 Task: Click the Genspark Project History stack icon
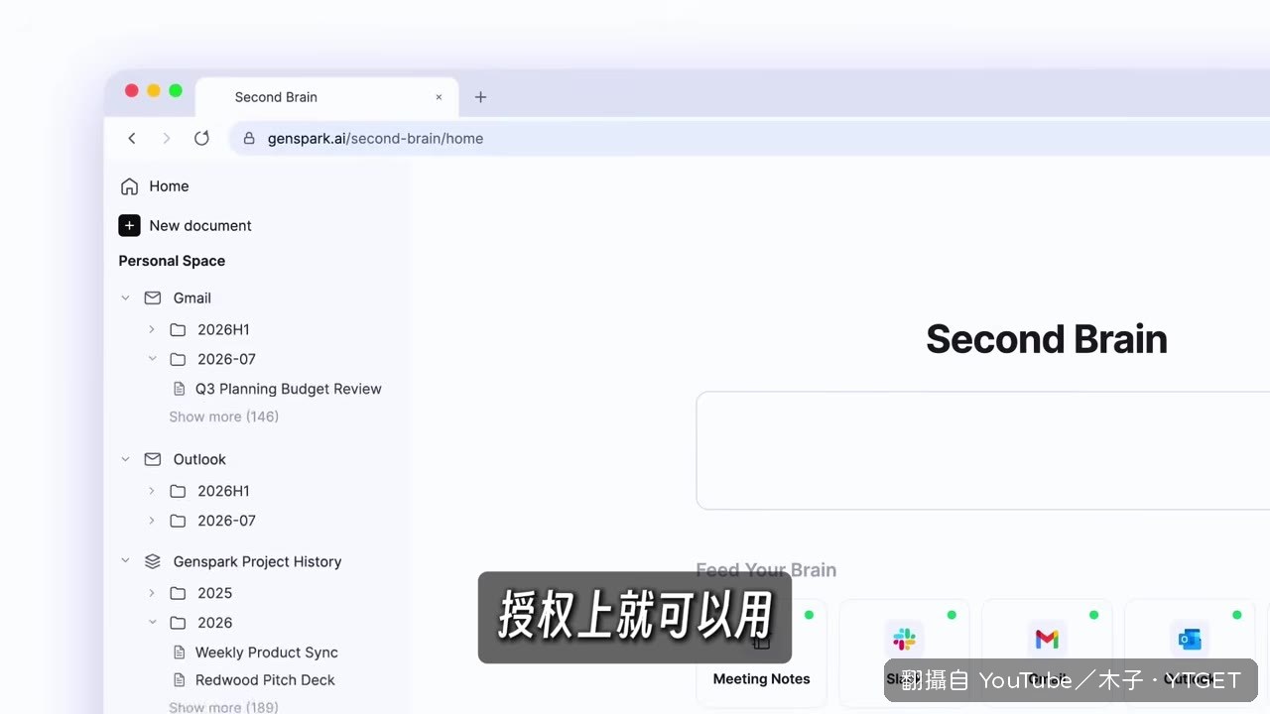tap(152, 561)
